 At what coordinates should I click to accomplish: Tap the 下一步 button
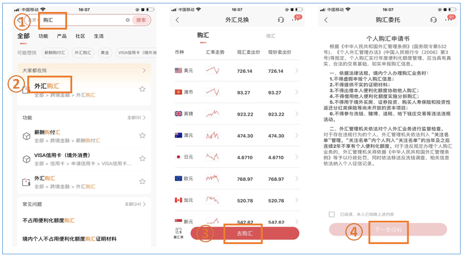pos(388,229)
